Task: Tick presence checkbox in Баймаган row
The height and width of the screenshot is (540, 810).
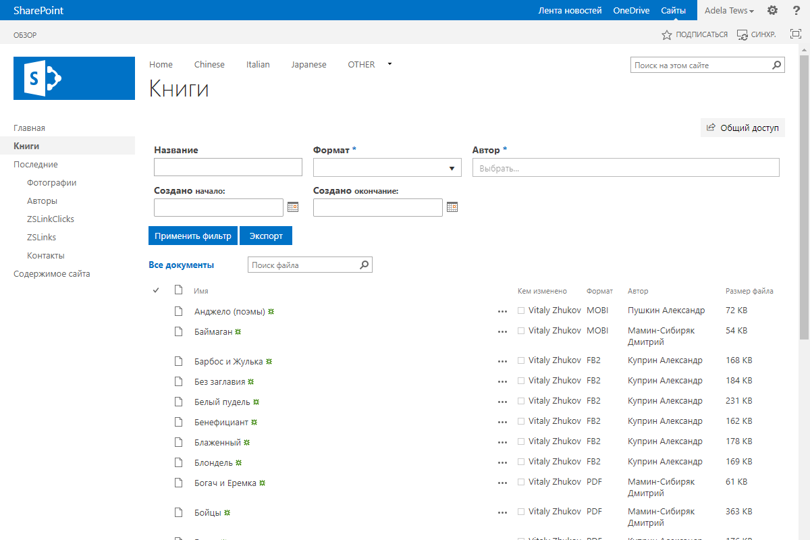Action: click(521, 331)
